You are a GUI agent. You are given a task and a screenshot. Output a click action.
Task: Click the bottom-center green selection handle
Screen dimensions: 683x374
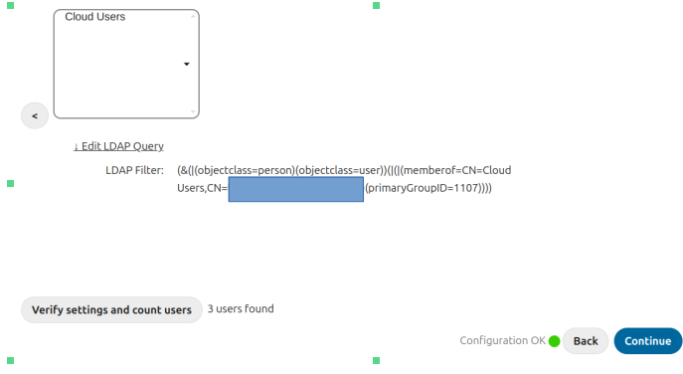coord(377,360)
